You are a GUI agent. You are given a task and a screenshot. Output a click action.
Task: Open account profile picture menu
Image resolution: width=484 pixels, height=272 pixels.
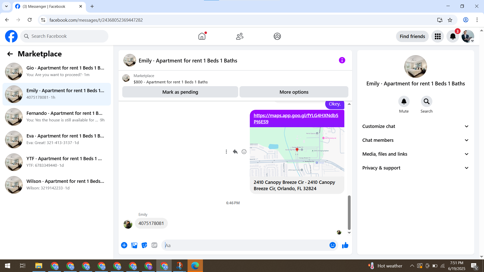pos(468,37)
